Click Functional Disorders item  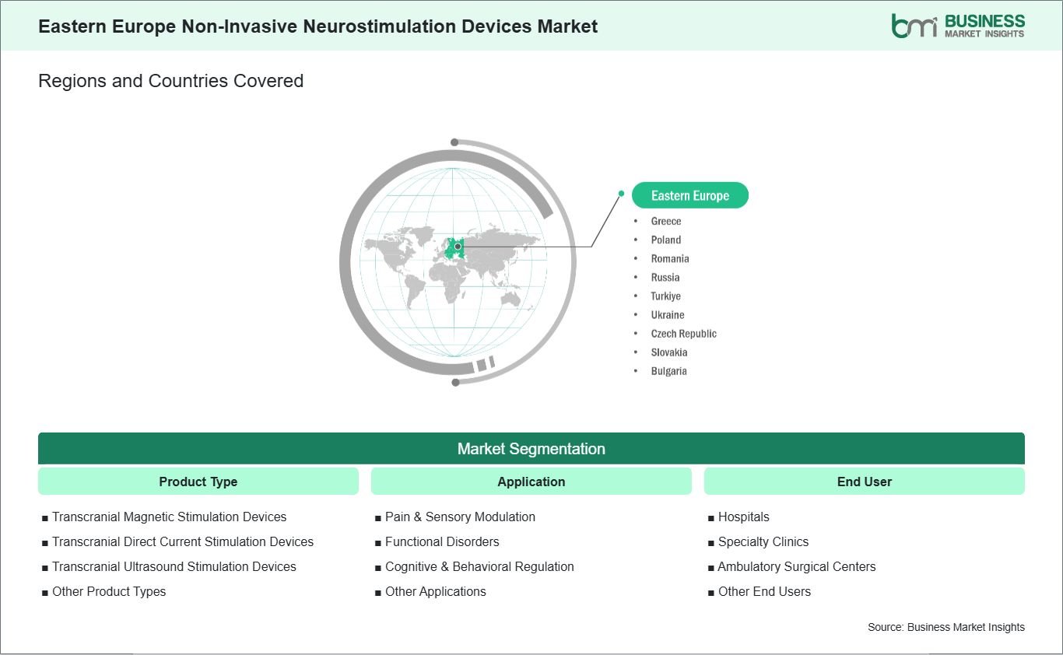pos(442,541)
